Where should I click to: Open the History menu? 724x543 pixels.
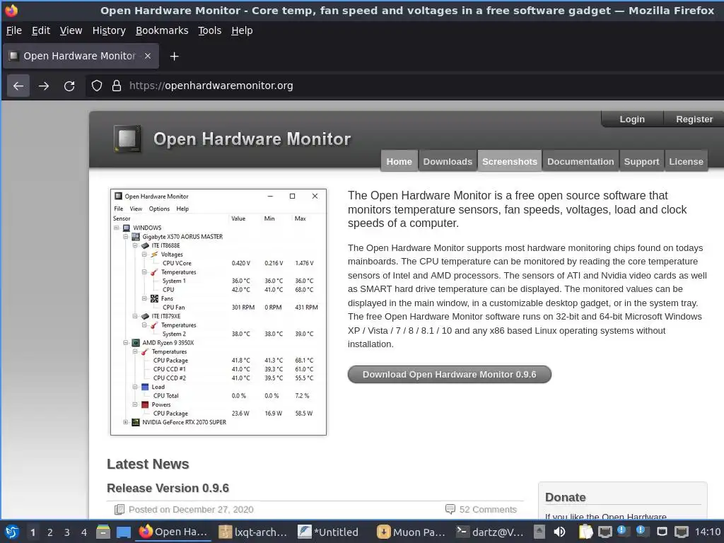109,30
